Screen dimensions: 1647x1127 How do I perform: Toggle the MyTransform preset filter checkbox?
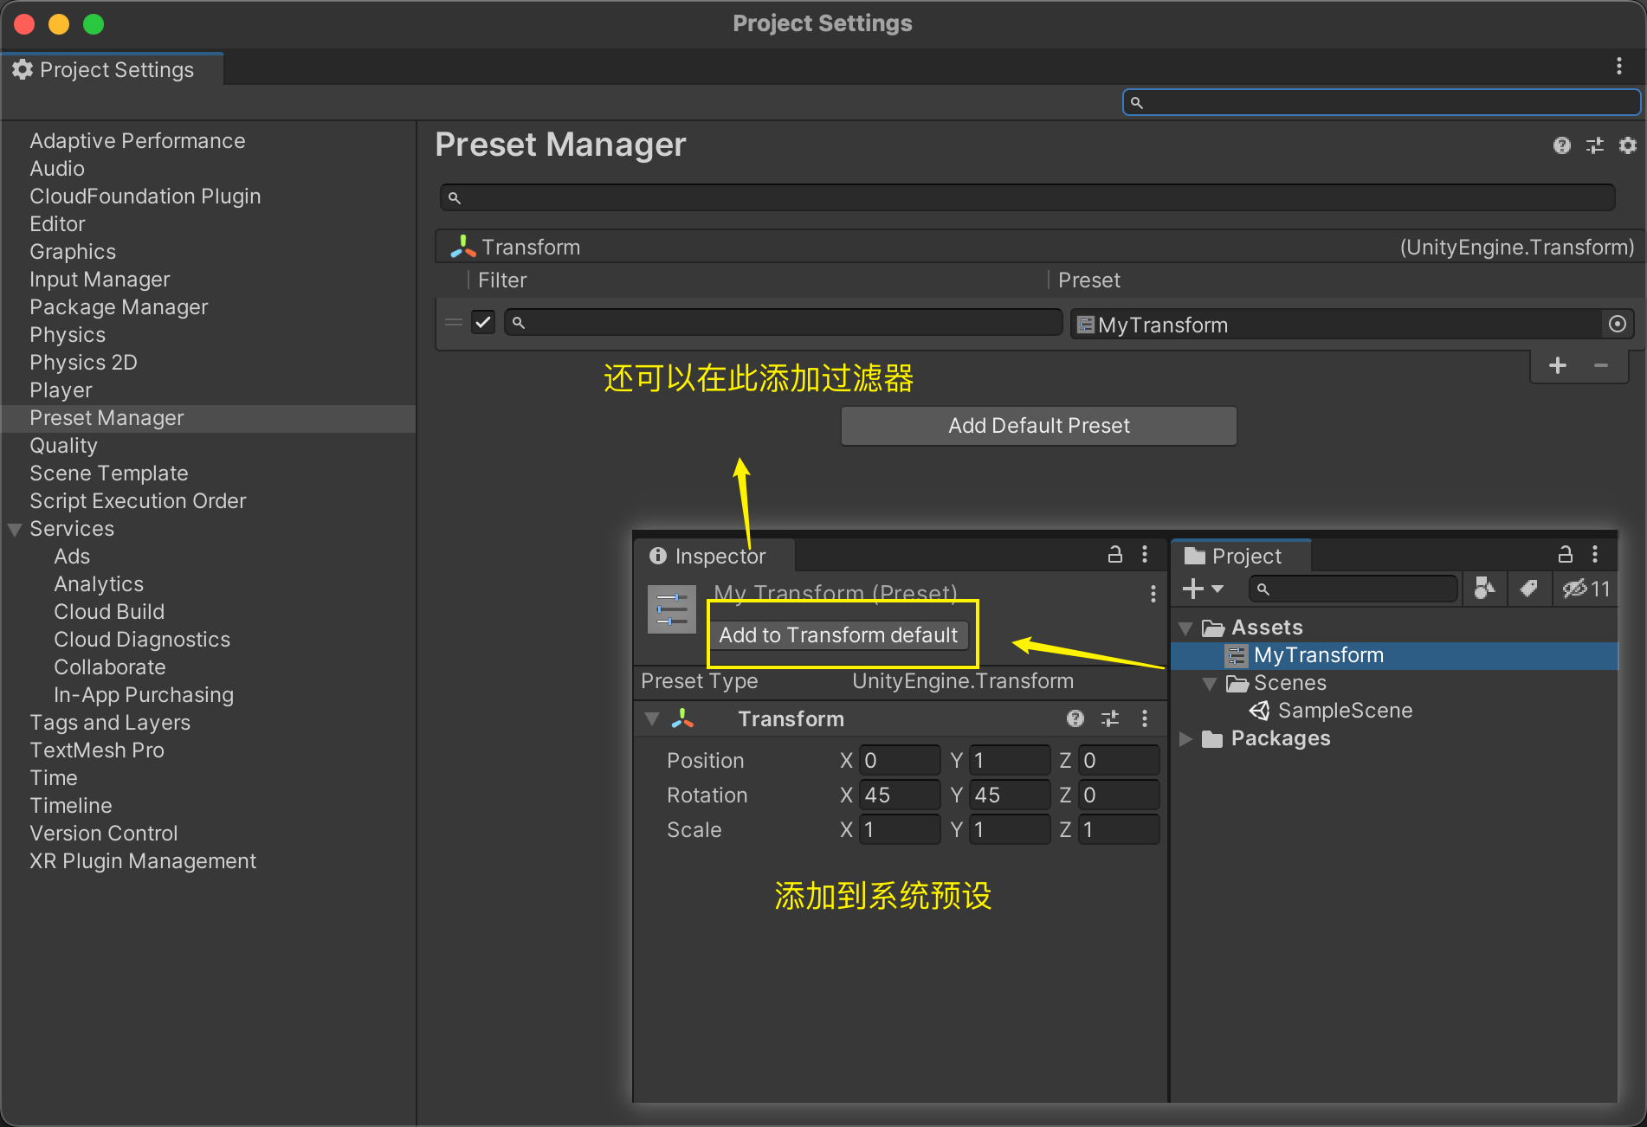coord(483,323)
